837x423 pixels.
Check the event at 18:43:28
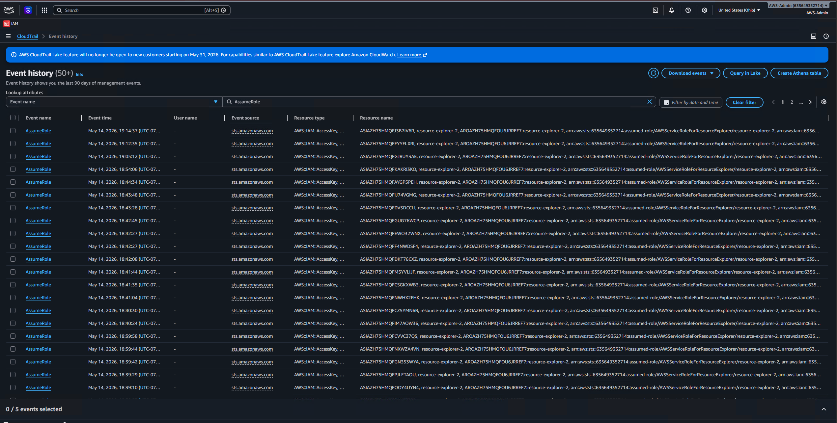(13, 208)
